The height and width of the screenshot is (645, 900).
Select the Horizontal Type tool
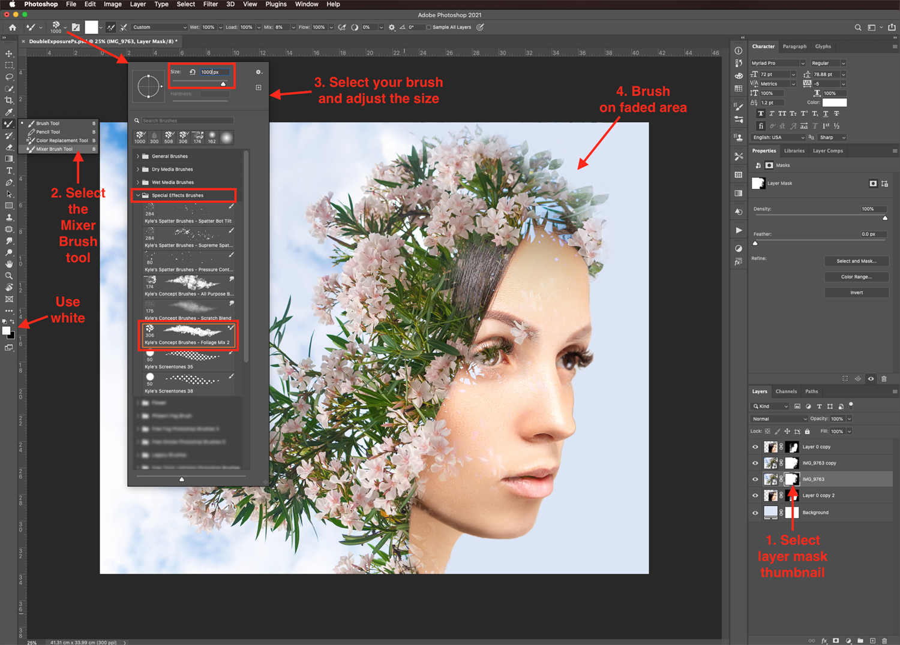click(9, 171)
